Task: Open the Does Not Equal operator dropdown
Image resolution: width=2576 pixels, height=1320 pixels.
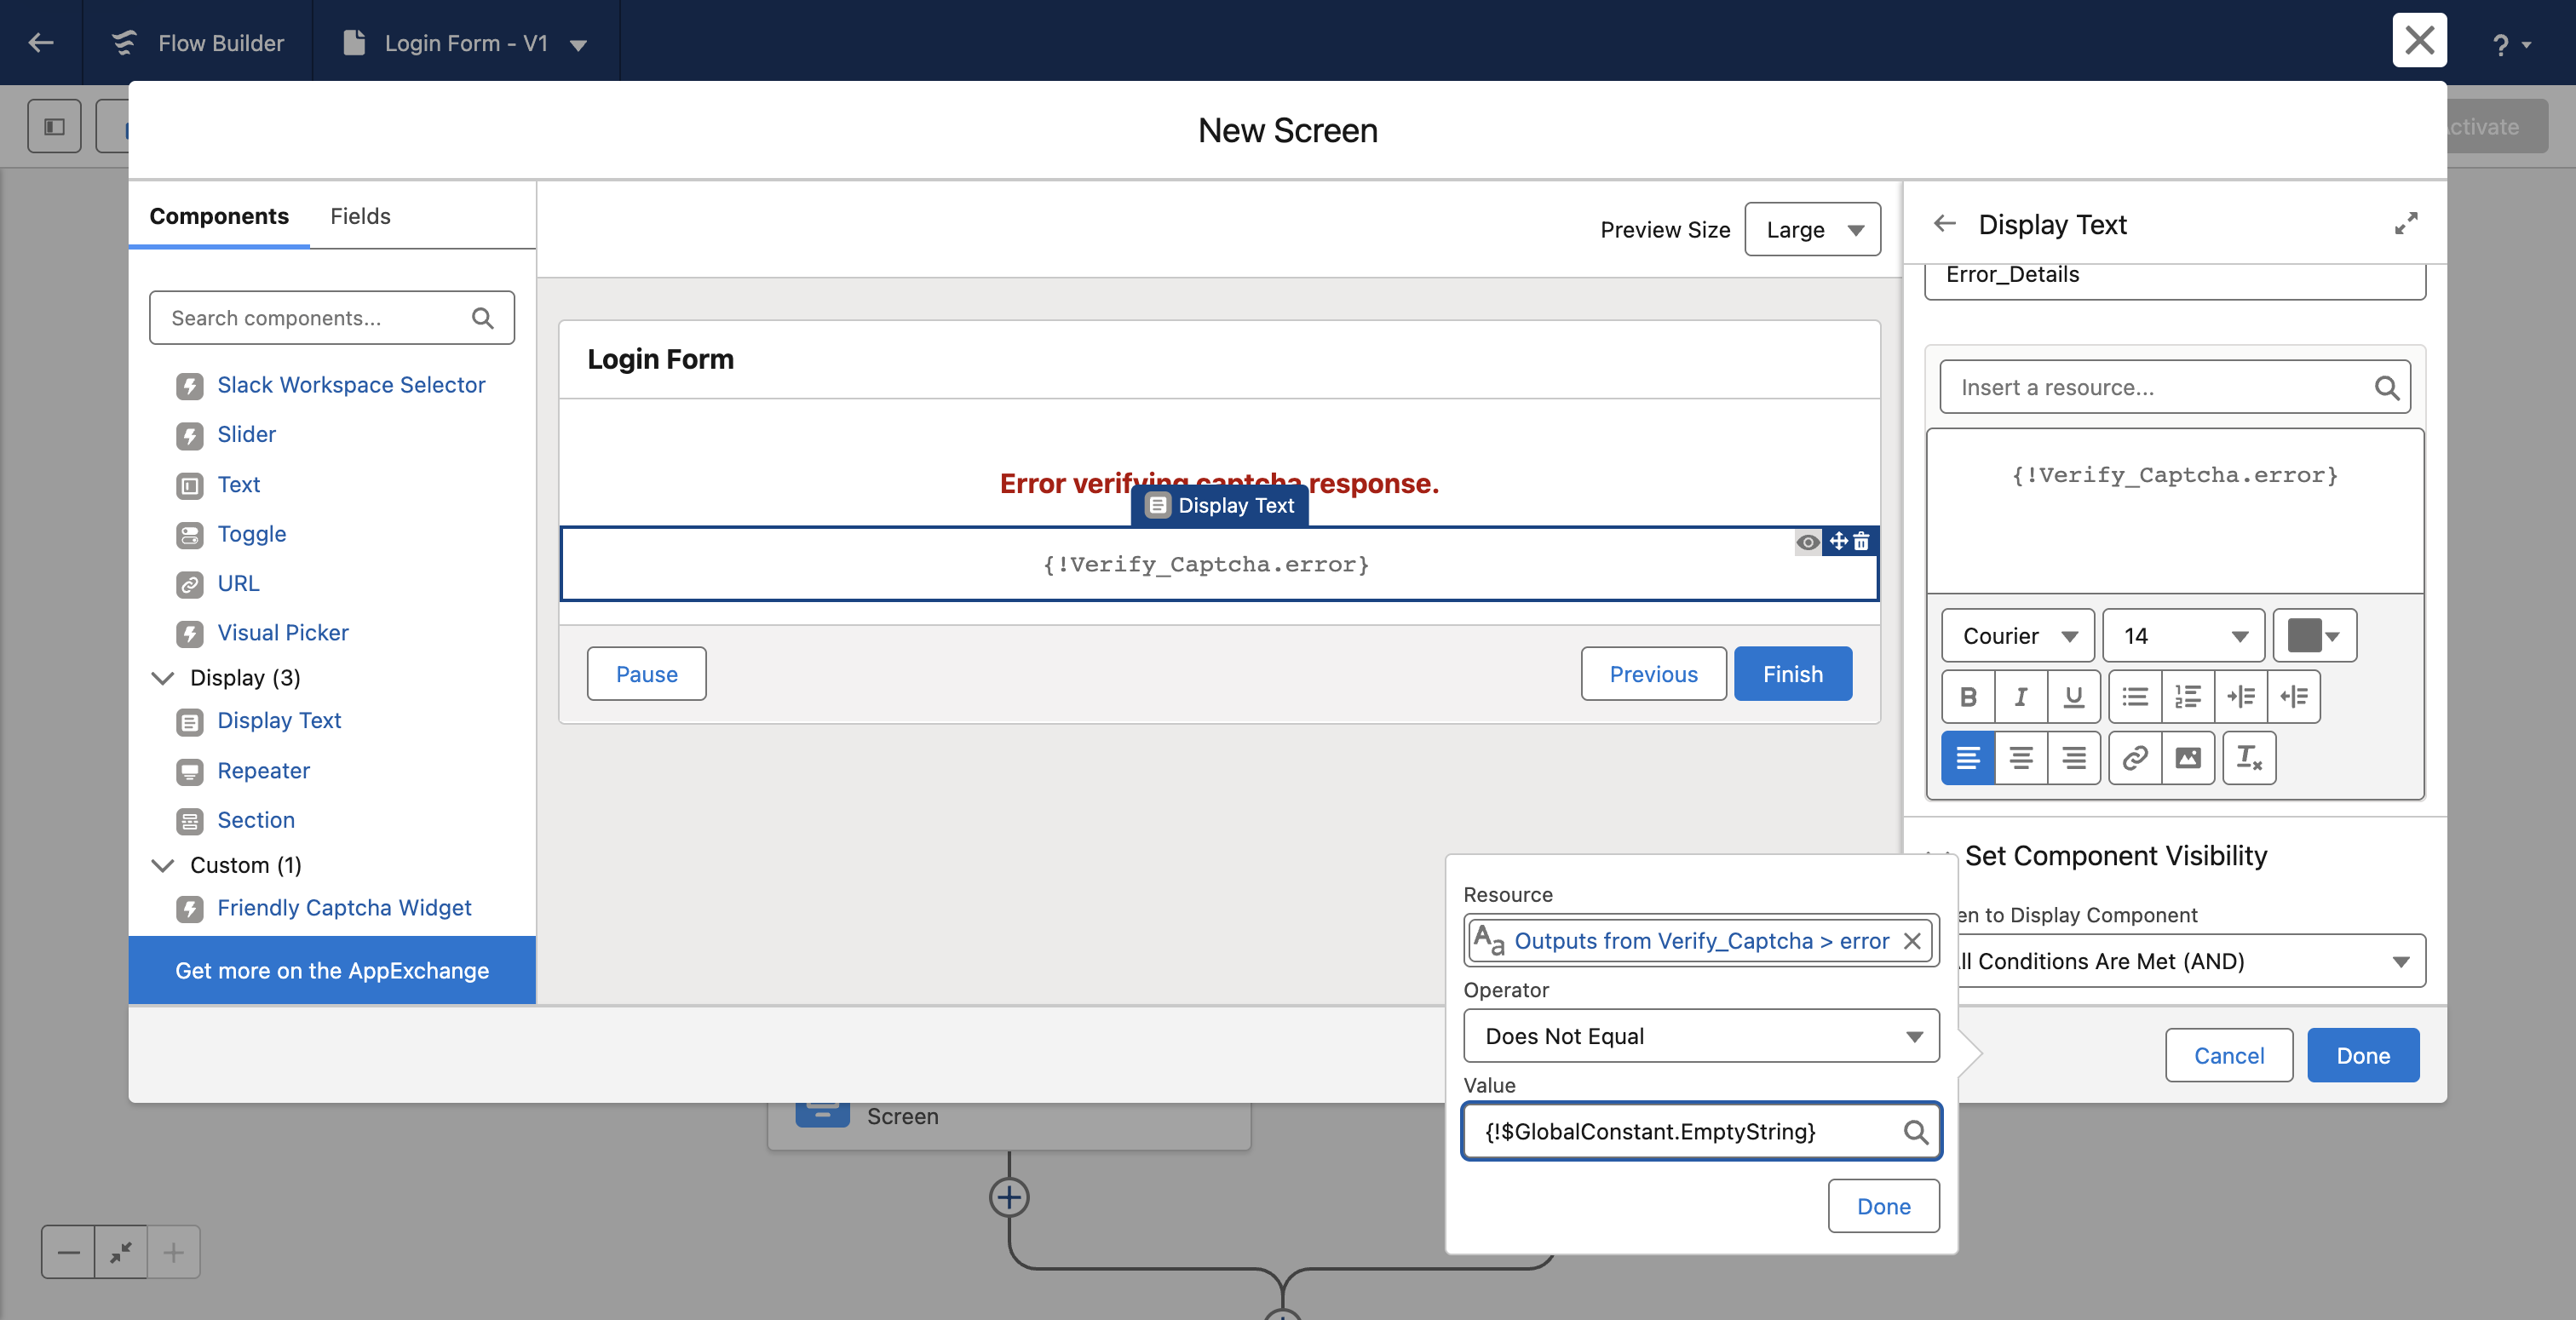Action: (x=1701, y=1036)
